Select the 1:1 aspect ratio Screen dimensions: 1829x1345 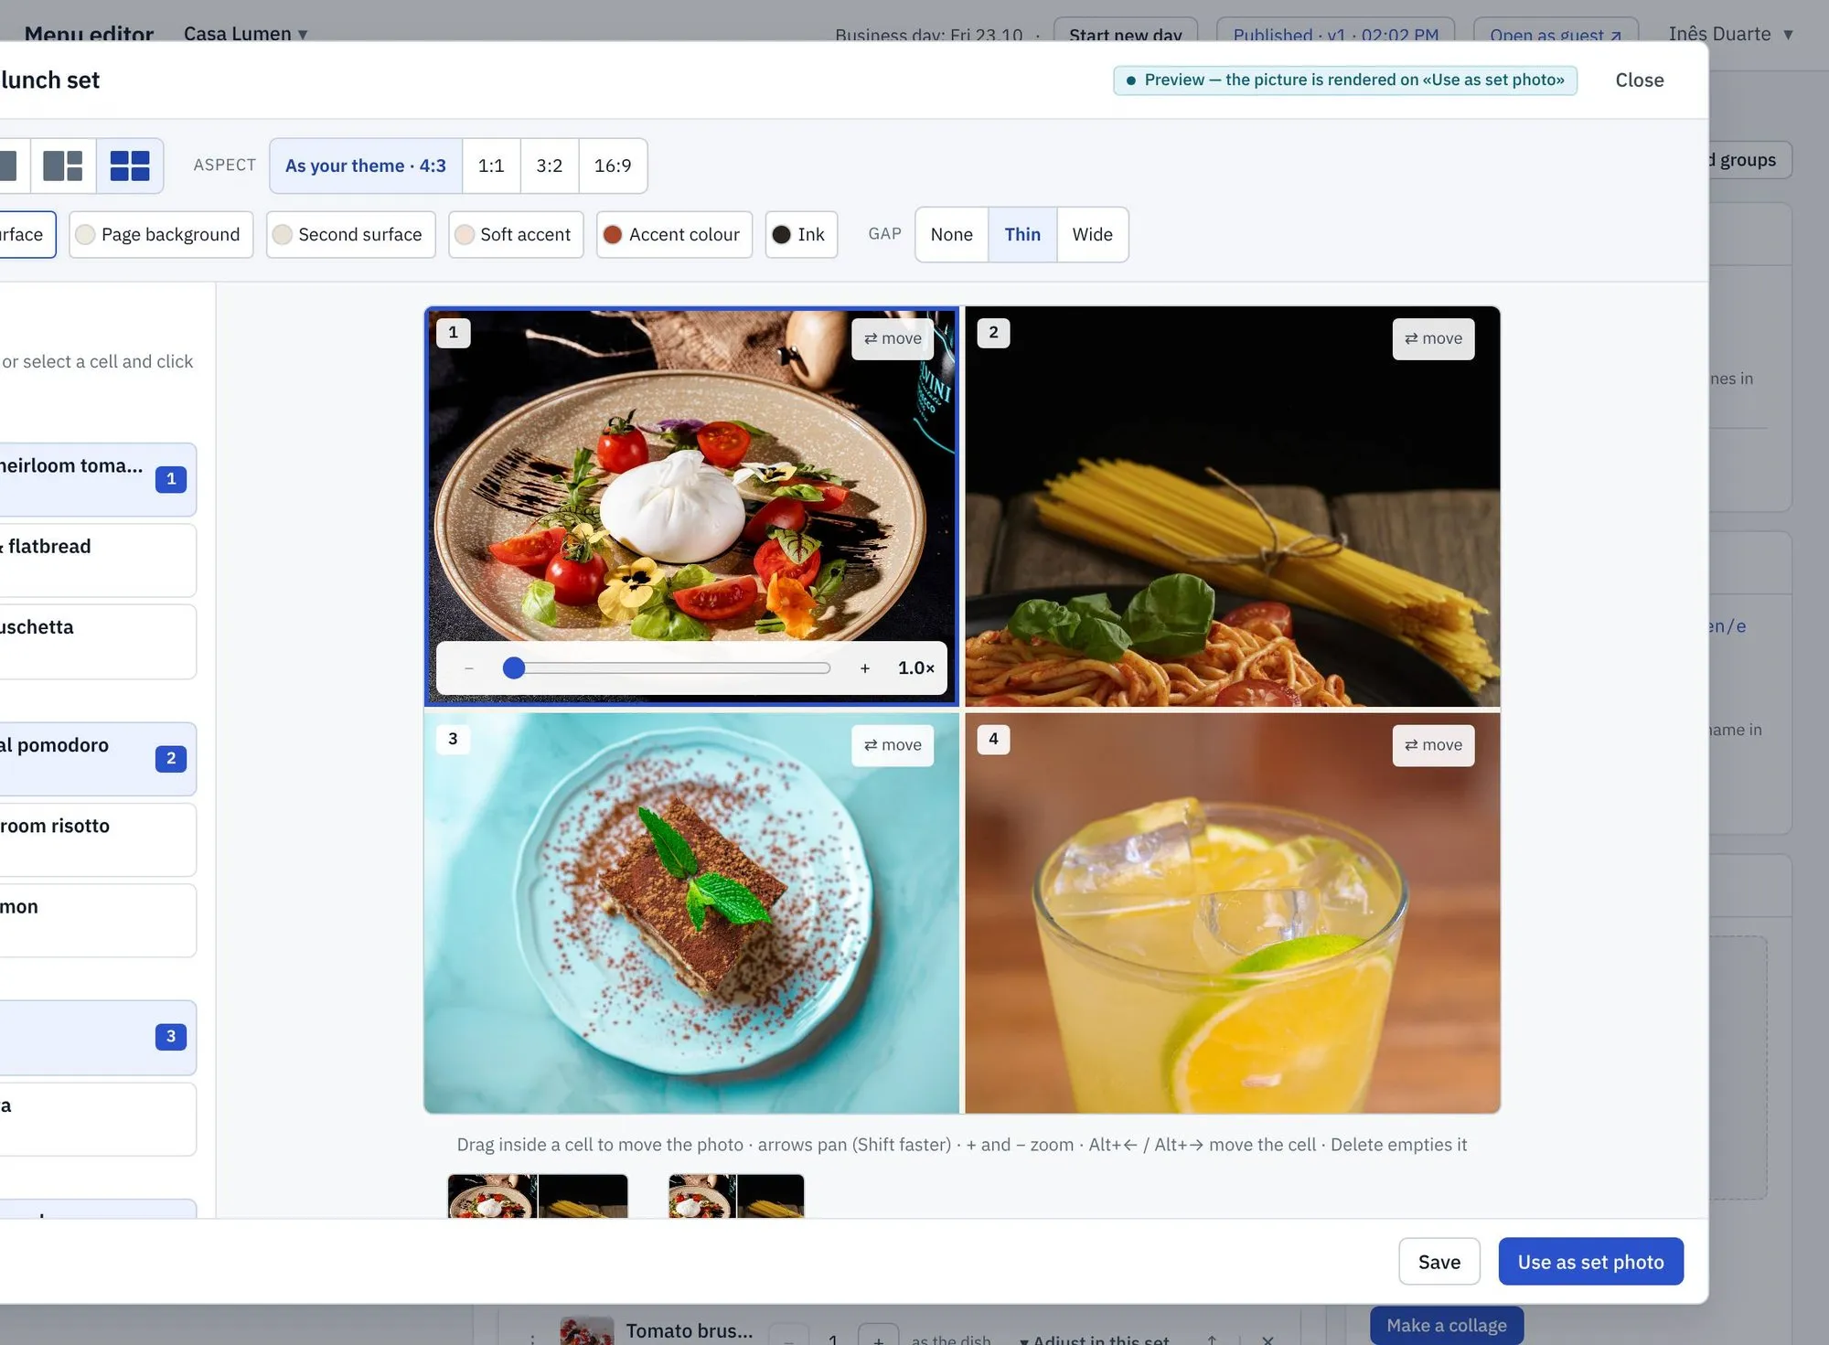pos(491,165)
